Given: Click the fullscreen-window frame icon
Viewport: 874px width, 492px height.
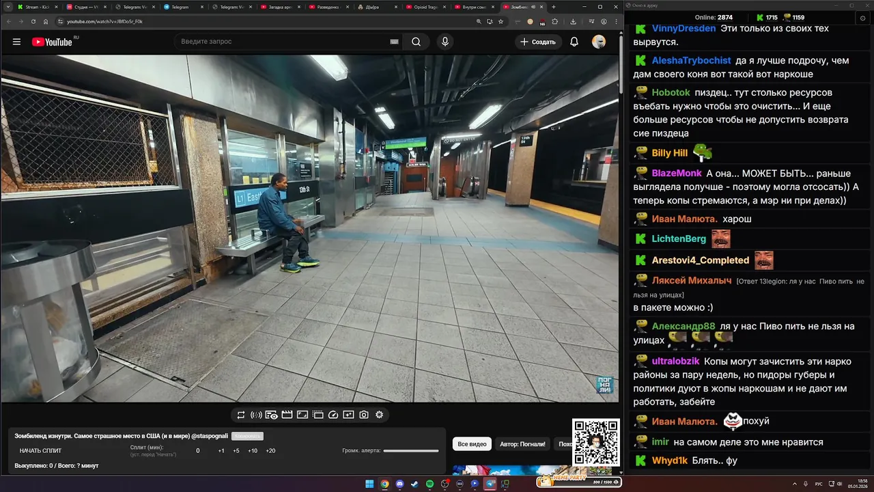Looking at the screenshot, I should 302,415.
